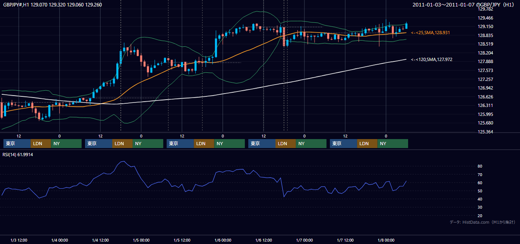Click the 1/5 00:00 time axis label

pyautogui.click(x=141, y=240)
